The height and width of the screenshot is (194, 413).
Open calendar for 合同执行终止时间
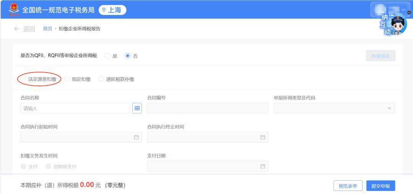pos(263,137)
